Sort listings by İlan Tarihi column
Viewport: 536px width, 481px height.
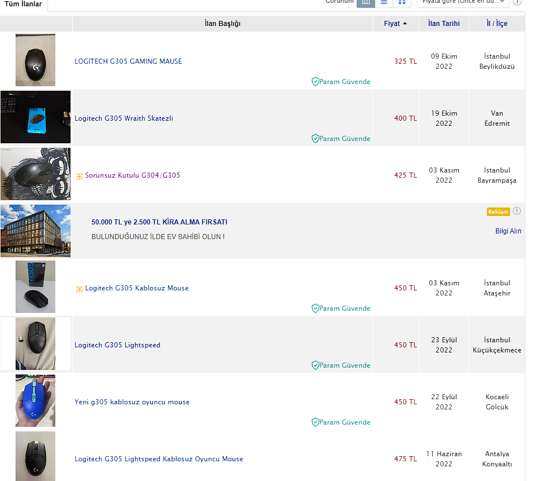443,24
